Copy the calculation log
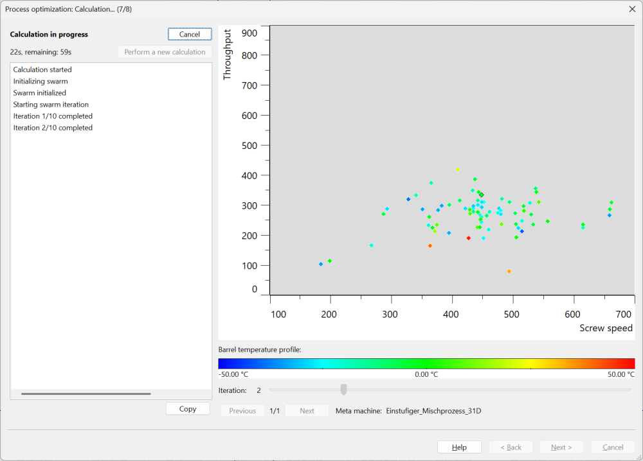Image resolution: width=643 pixels, height=461 pixels. [188, 408]
